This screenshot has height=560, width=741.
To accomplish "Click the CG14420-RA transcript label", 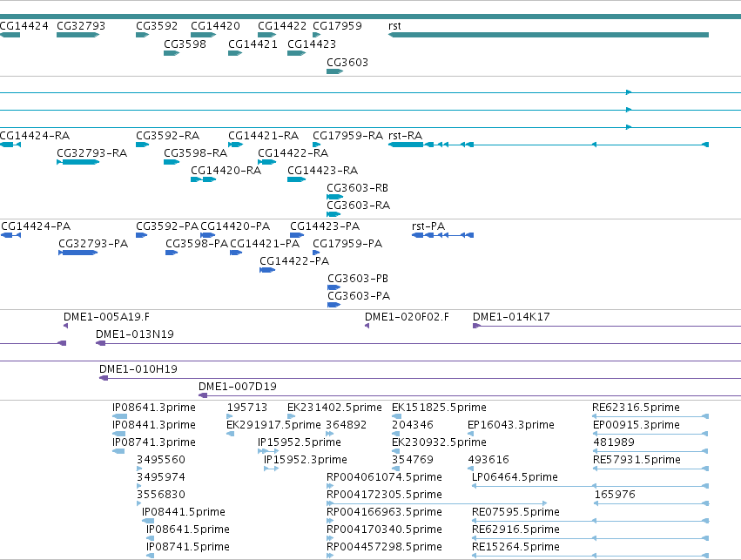I will (226, 171).
